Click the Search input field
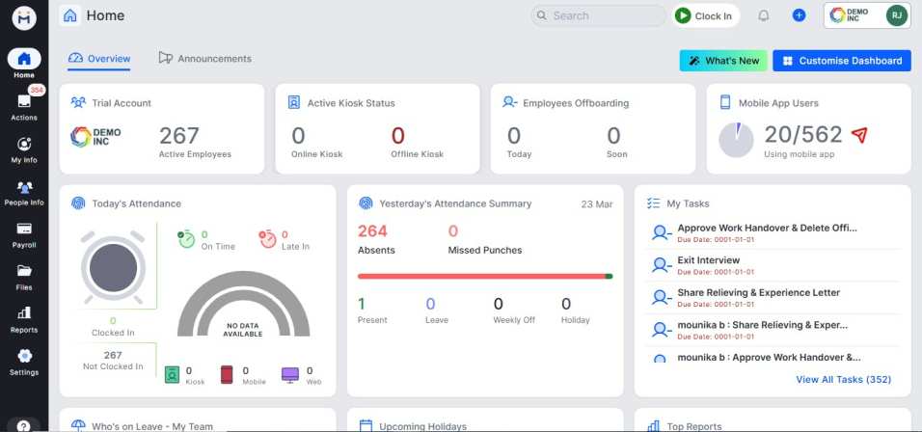922x432 pixels. [598, 15]
